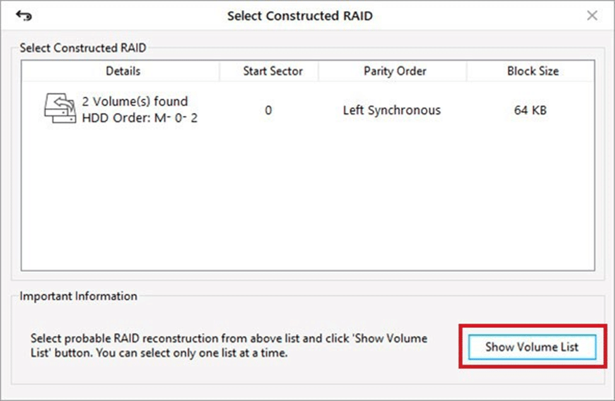The image size is (615, 401).
Task: Click the empty area of the RAID list
Action: [x=307, y=202]
